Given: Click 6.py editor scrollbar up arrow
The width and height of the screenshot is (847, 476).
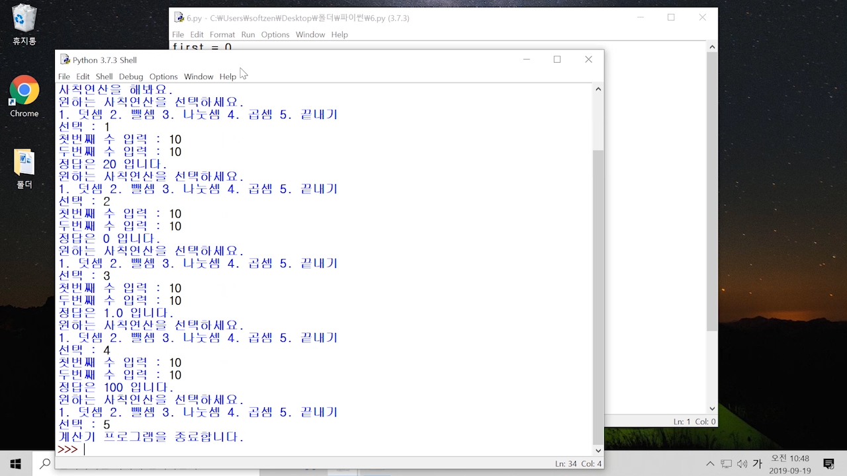Looking at the screenshot, I should click(x=712, y=47).
